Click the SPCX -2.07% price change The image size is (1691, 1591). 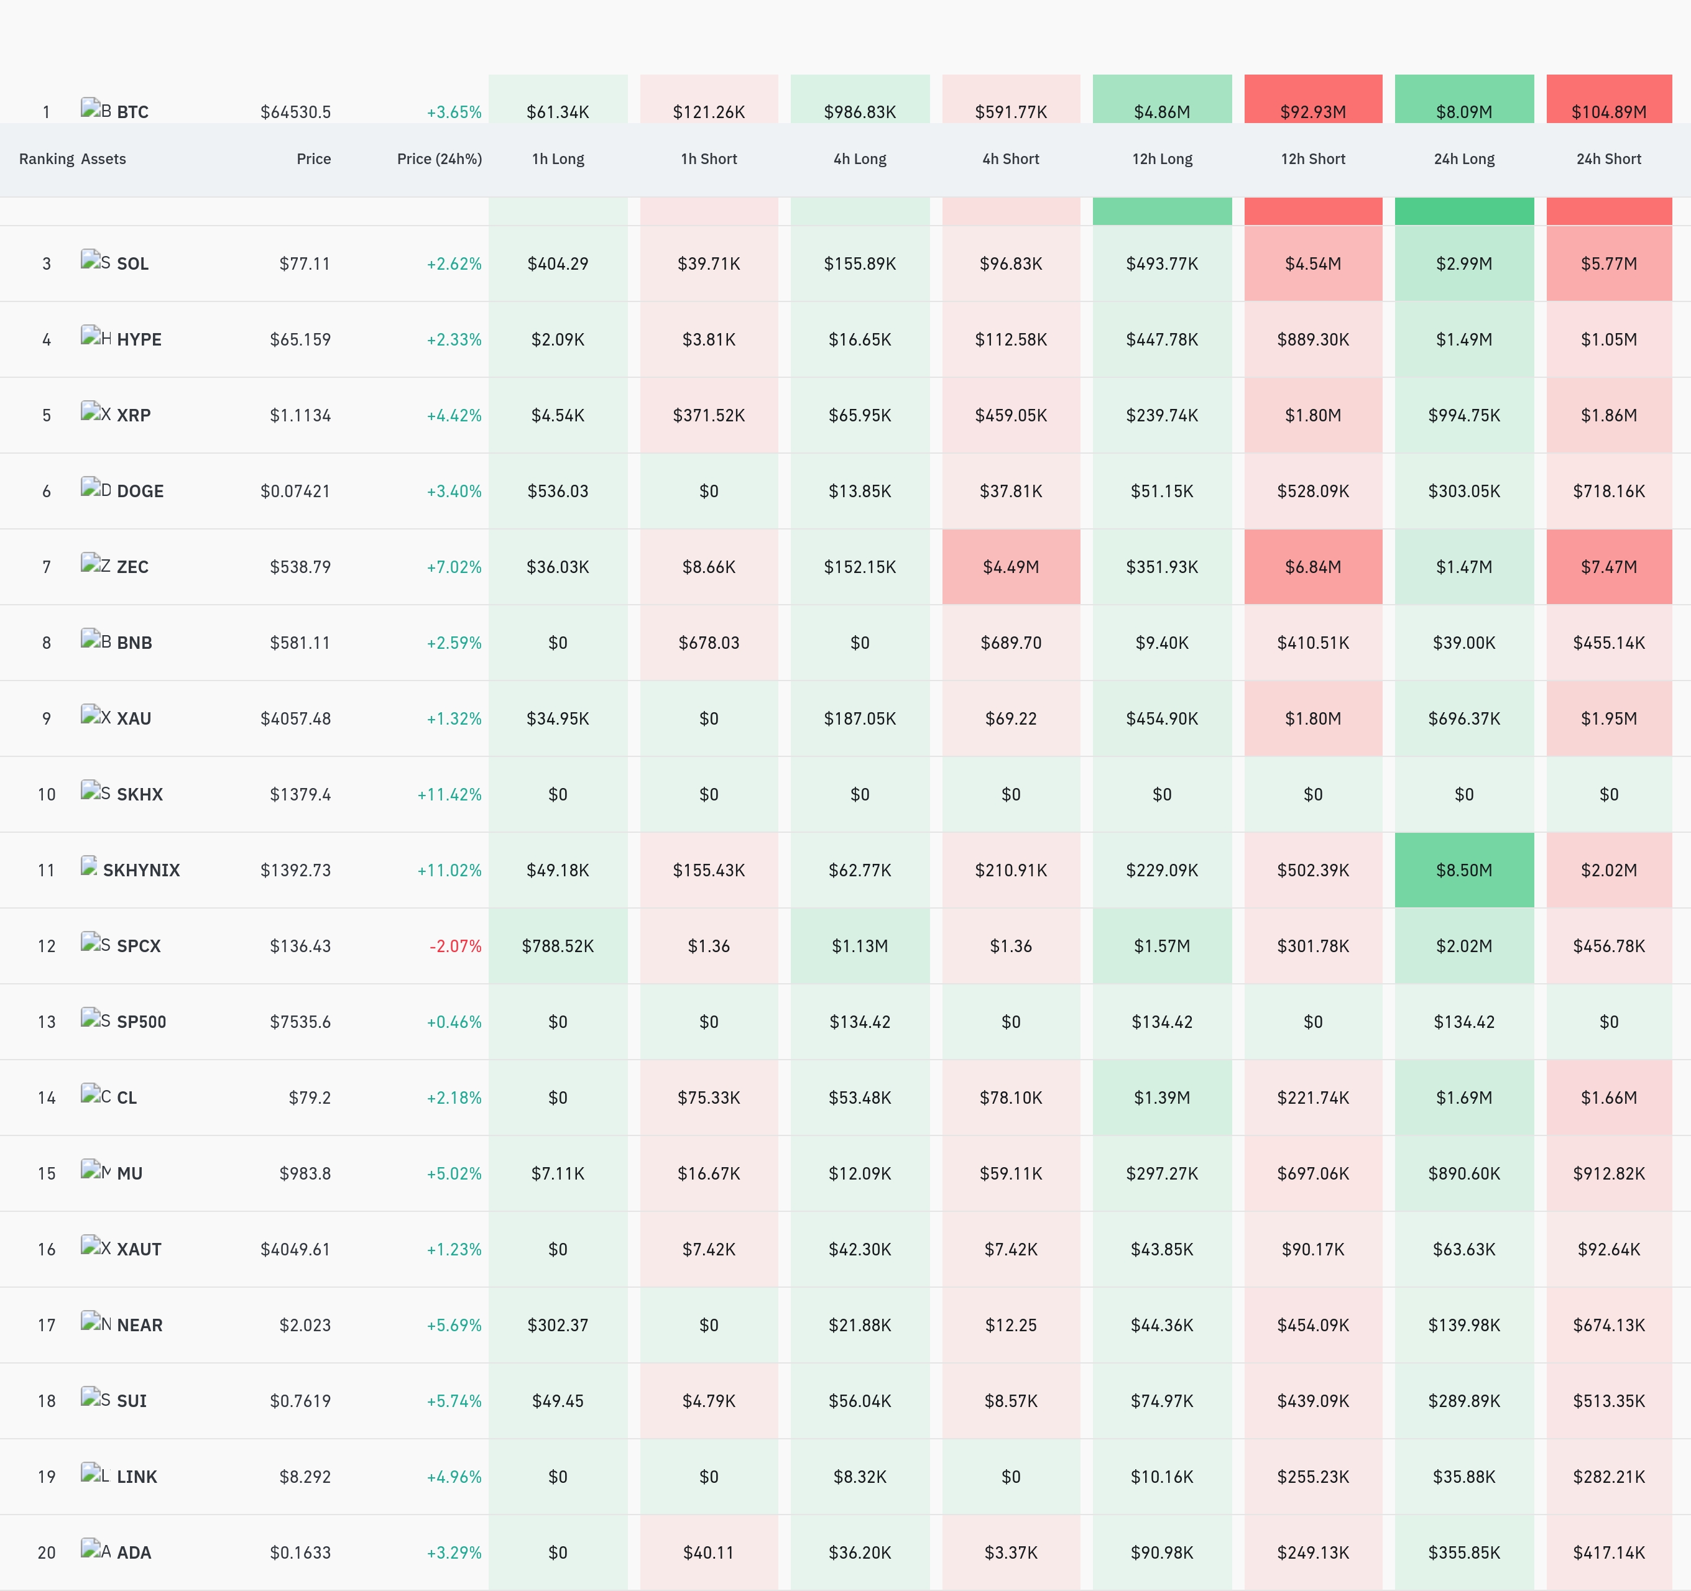(x=455, y=947)
